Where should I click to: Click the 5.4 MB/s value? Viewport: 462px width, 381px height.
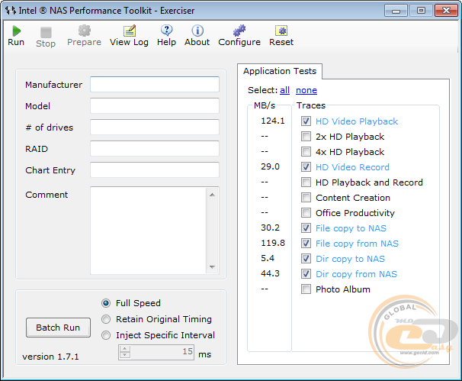[x=268, y=259]
